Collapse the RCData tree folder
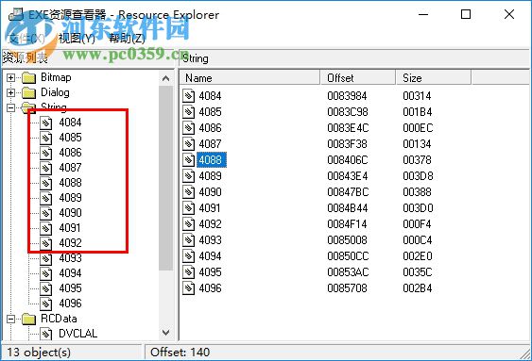 pos(10,319)
